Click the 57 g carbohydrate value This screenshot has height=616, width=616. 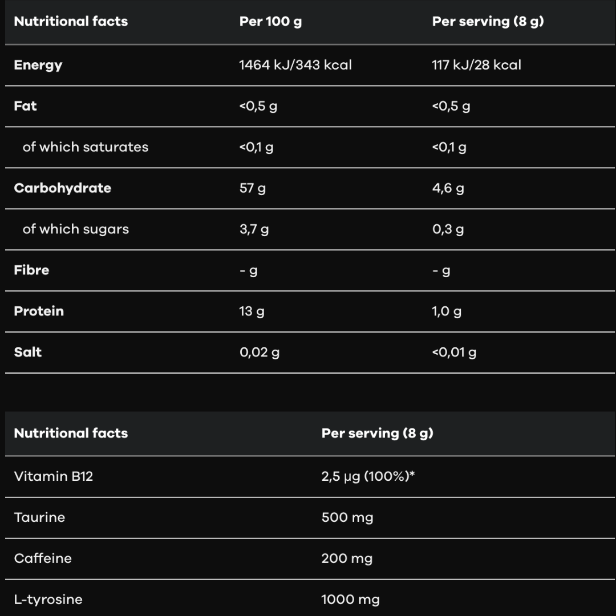point(252,188)
